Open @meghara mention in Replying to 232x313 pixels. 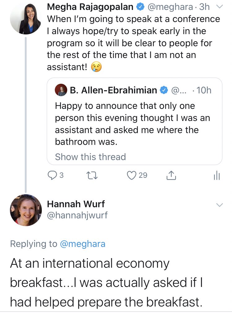[82, 244]
